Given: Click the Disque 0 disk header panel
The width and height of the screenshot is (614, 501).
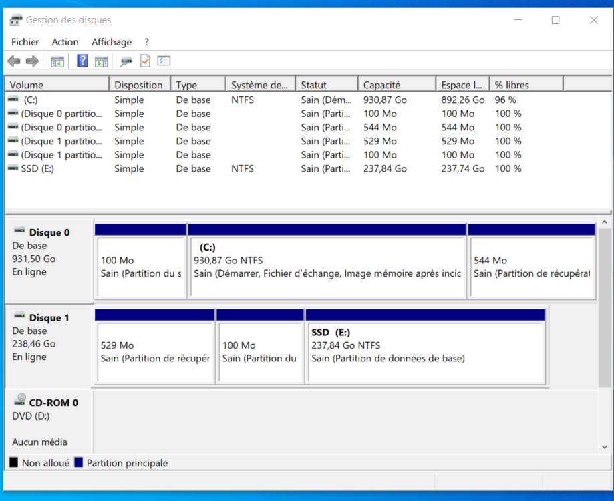Looking at the screenshot, I should pos(48,261).
